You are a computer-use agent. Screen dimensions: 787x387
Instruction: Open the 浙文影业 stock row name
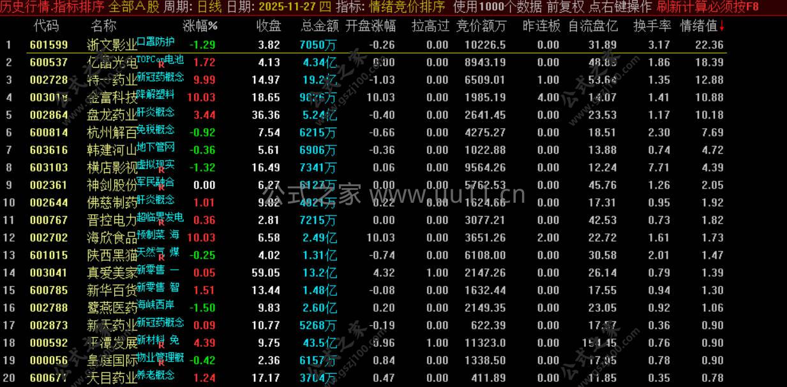pos(112,45)
